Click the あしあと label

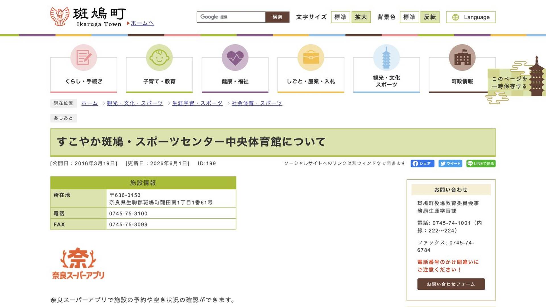(x=63, y=118)
